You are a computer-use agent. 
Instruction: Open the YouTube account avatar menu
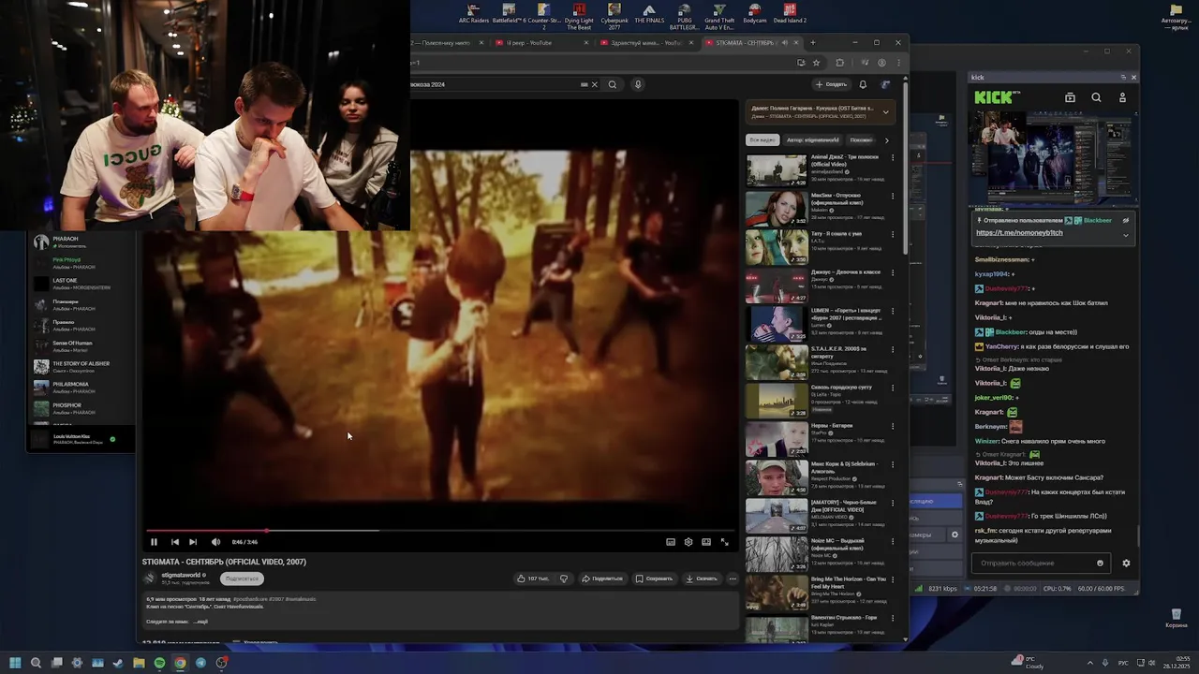885,84
